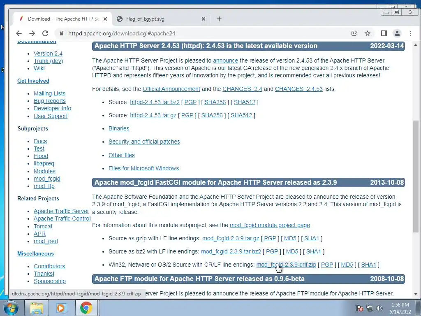
Task: Click the Get Involved heading link
Action: click(33, 81)
